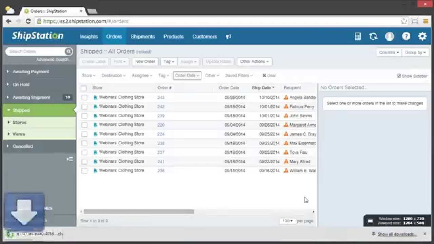The width and height of the screenshot is (434, 244).
Task: Go to the Customers tab
Action: pos(204,37)
